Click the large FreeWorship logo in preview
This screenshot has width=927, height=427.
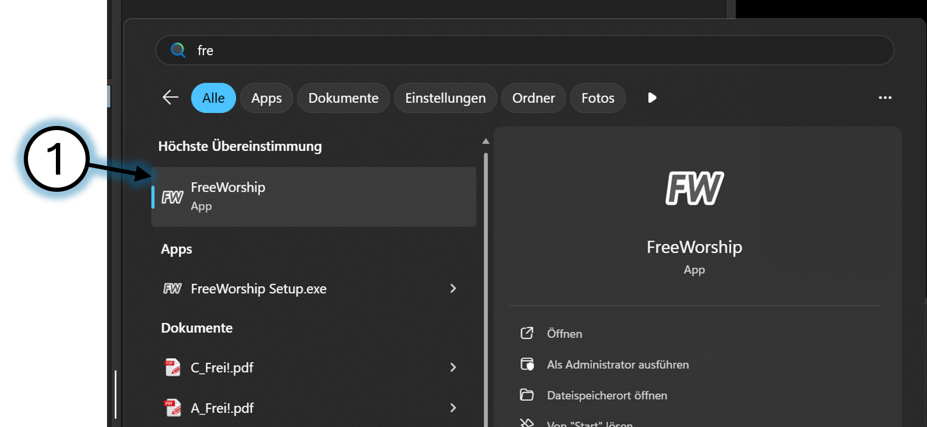(x=694, y=189)
